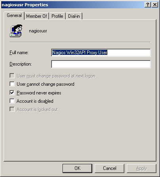
Task: Switch to the General tab
Action: 14,15
